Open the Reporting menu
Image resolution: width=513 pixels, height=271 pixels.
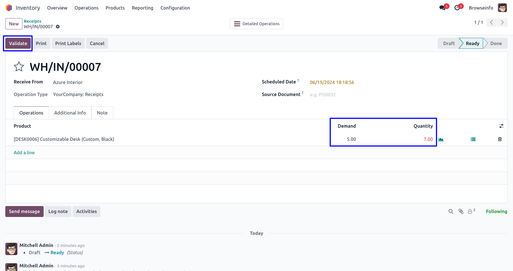[x=142, y=8]
